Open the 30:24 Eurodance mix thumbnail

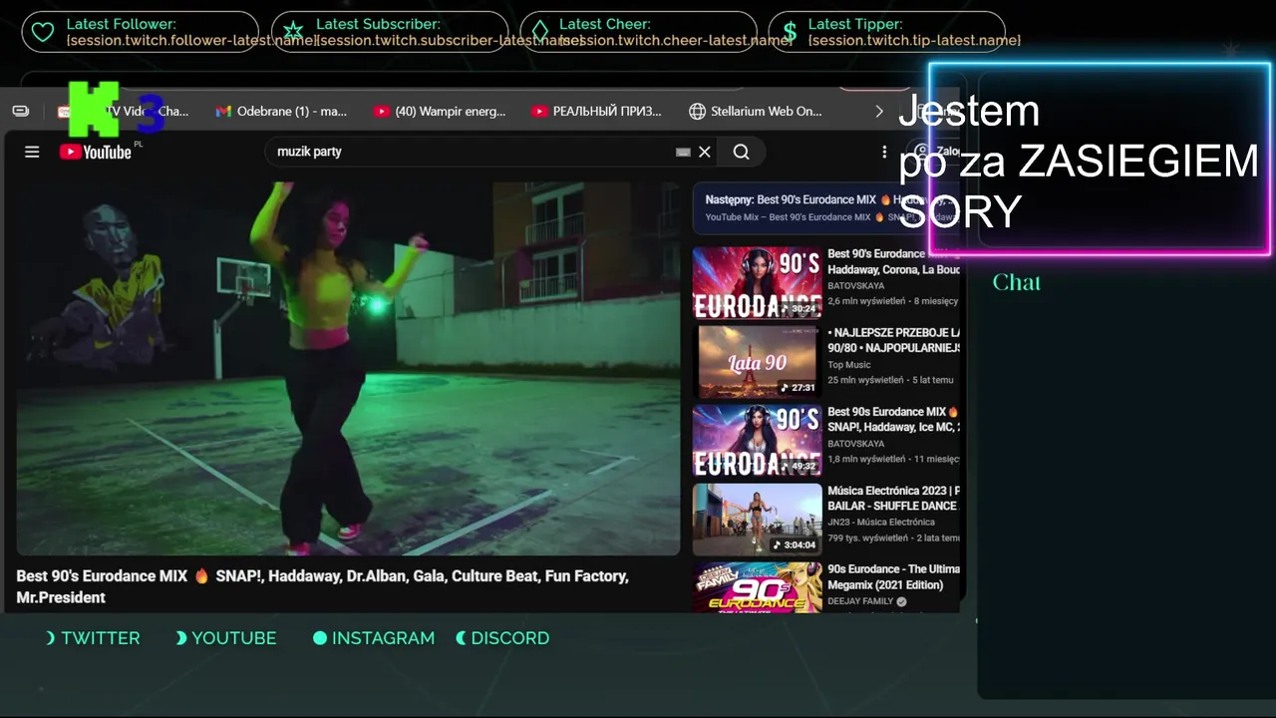[x=757, y=282]
